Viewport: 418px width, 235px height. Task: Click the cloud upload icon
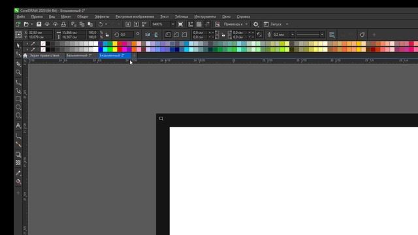pos(55,24)
